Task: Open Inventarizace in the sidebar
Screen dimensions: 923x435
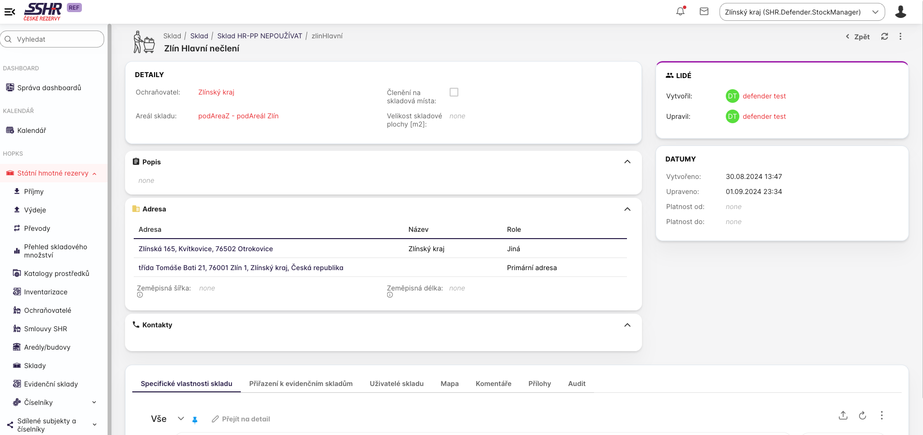Action: pyautogui.click(x=46, y=292)
